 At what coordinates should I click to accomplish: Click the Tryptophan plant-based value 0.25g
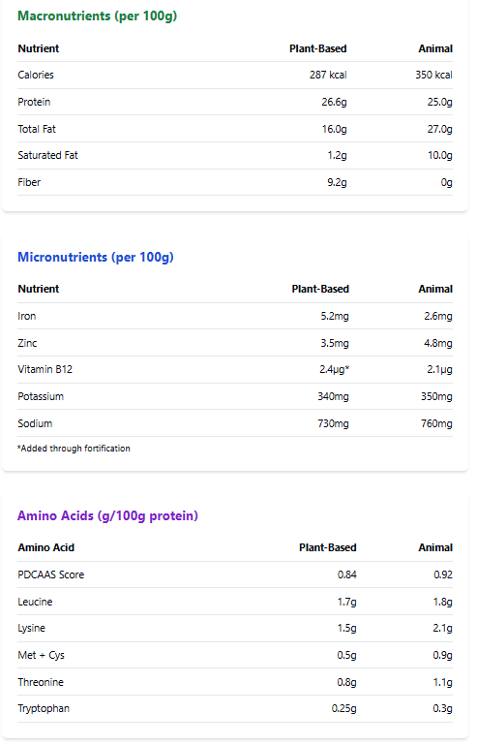pos(344,709)
